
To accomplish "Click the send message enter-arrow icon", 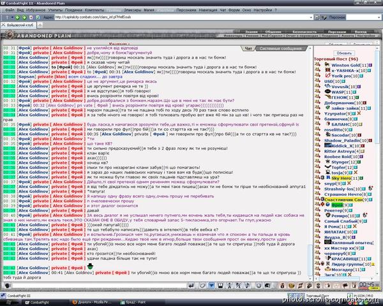I will (191, 285).
